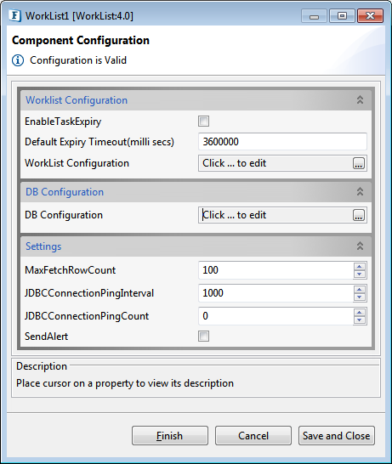
Task: Collapse the Settings section chevron
Action: tap(360, 246)
